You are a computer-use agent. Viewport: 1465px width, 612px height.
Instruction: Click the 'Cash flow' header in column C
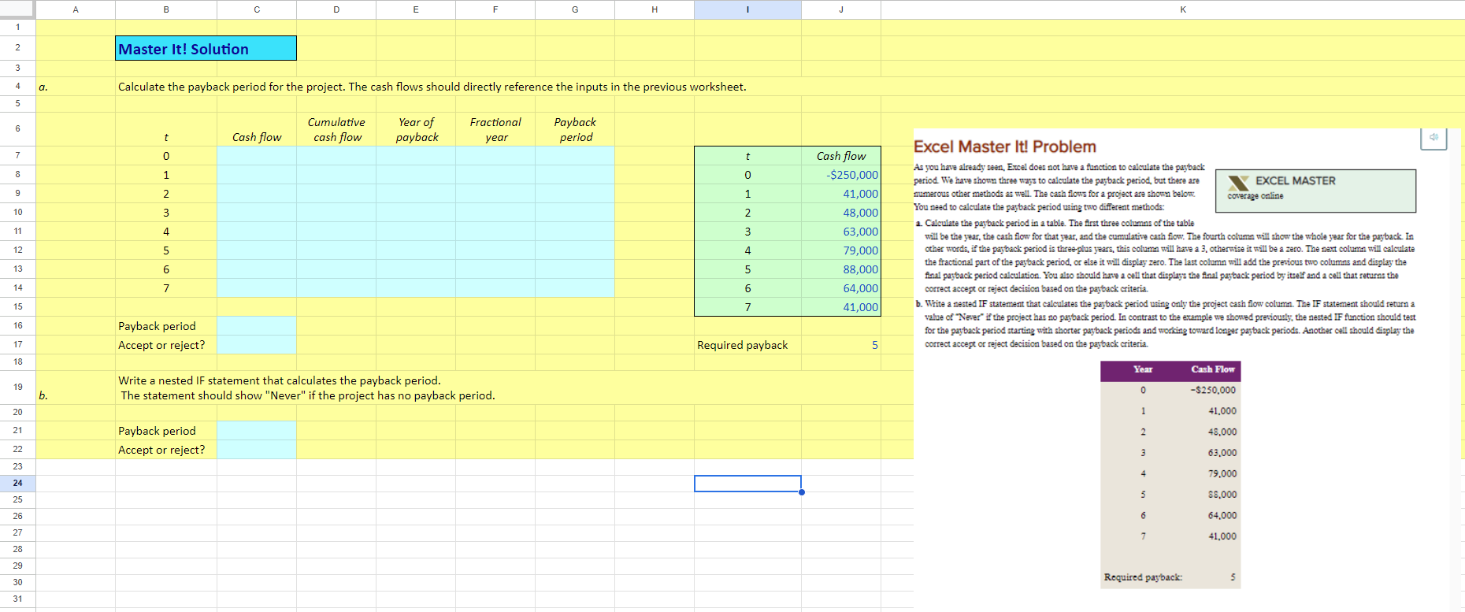[257, 129]
